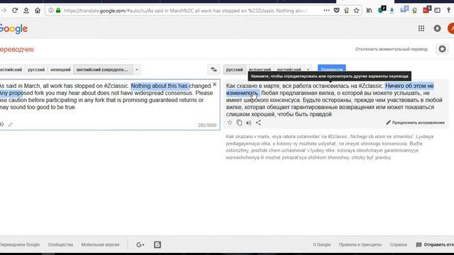Open the page actions three-dots menu
Screen dimensions: 454x255
pyautogui.click(x=326, y=11)
